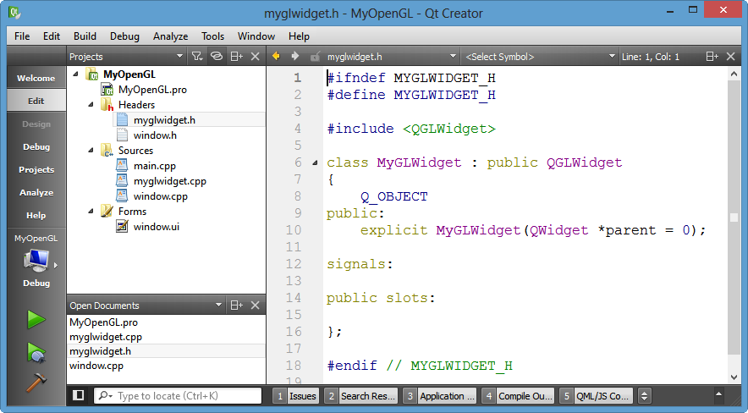
Task: Switch to Debug mode in sidebar
Action: tap(36, 147)
